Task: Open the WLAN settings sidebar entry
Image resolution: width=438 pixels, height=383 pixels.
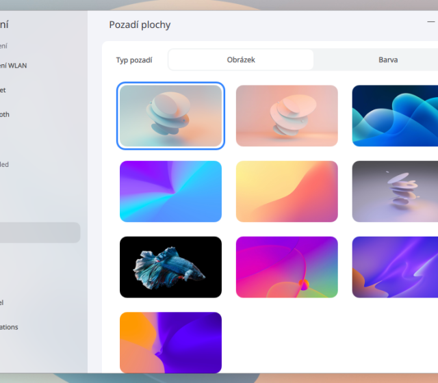Action: [x=21, y=66]
